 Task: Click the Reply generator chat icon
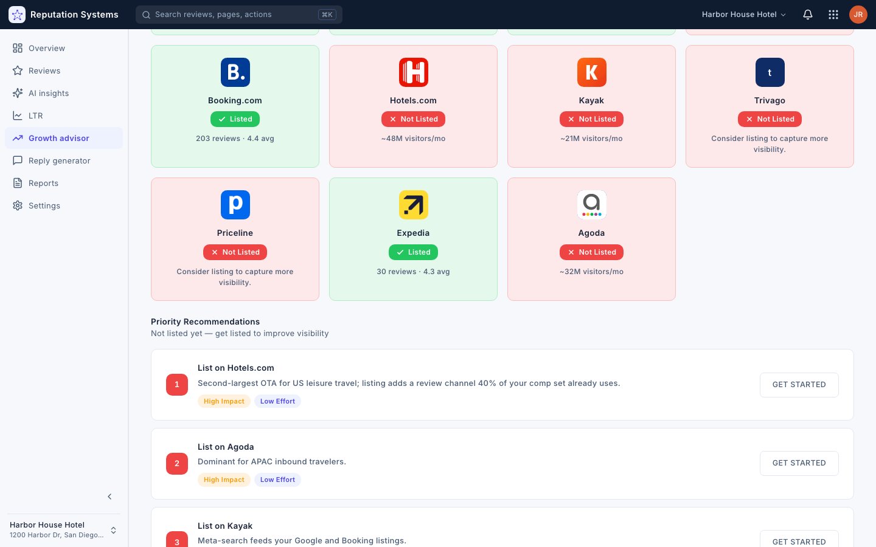18,160
